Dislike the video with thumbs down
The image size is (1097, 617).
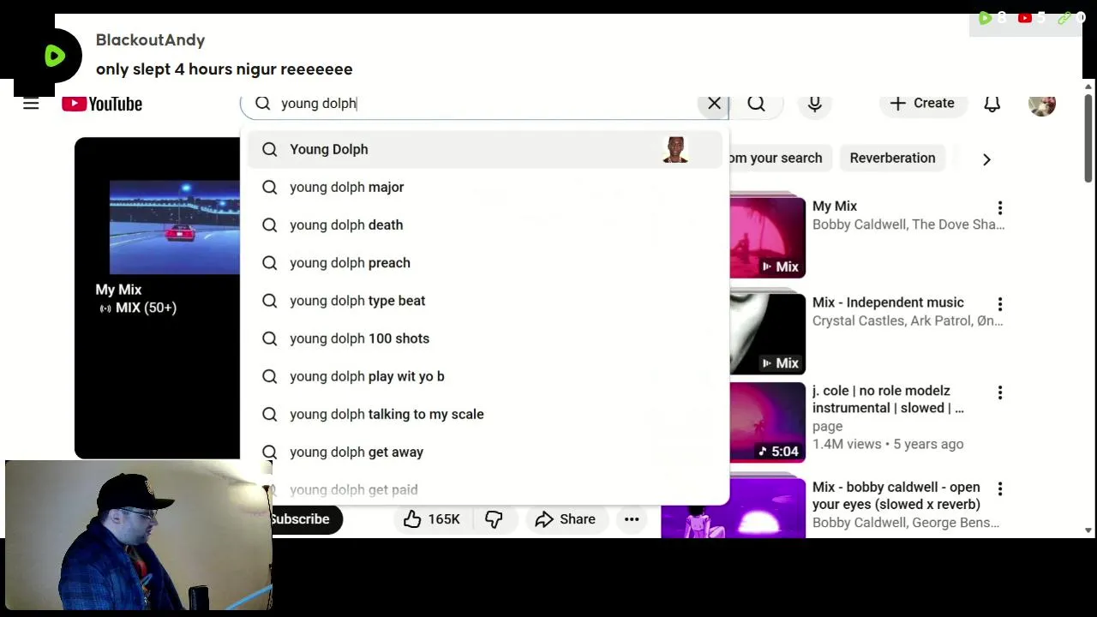494,519
